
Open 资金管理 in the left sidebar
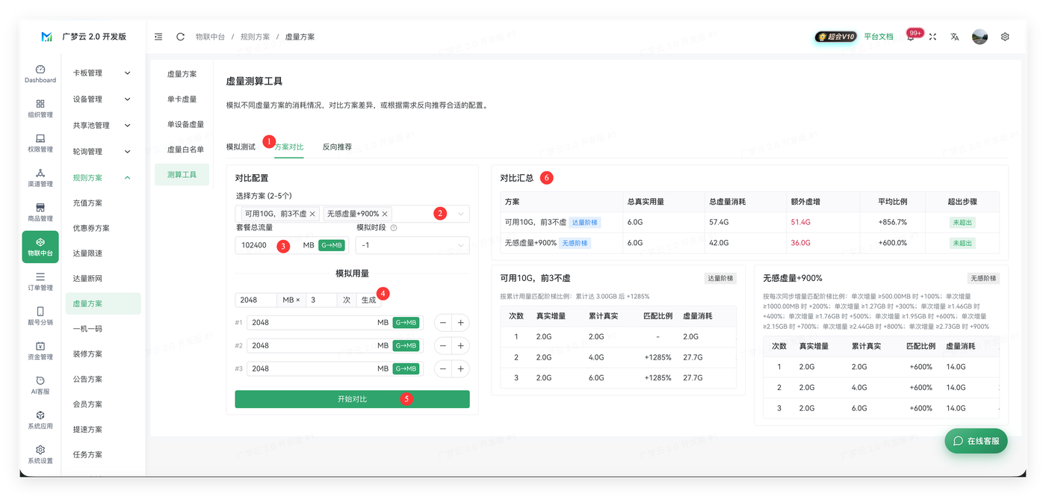click(40, 351)
